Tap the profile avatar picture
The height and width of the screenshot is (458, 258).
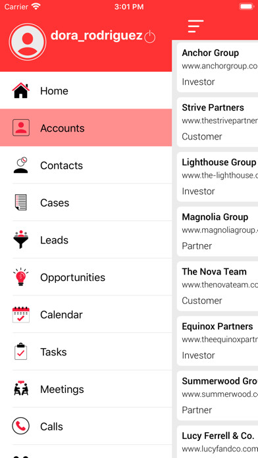28,41
